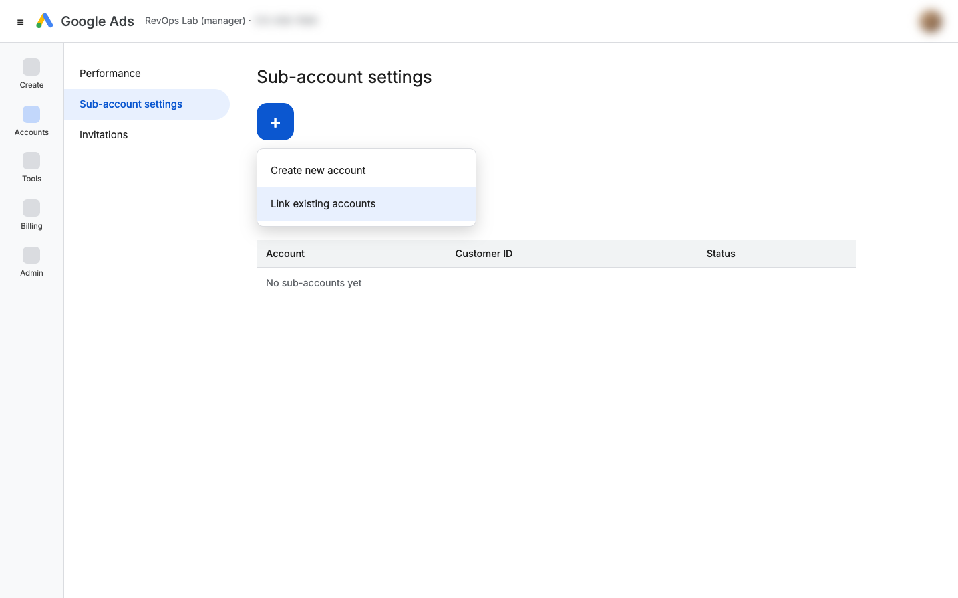Click the Customer ID column header
Viewport: 958px width, 598px height.
pos(484,254)
